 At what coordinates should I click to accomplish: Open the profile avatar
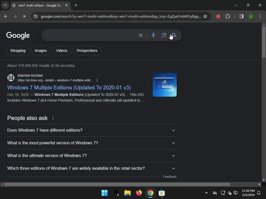point(251,16)
